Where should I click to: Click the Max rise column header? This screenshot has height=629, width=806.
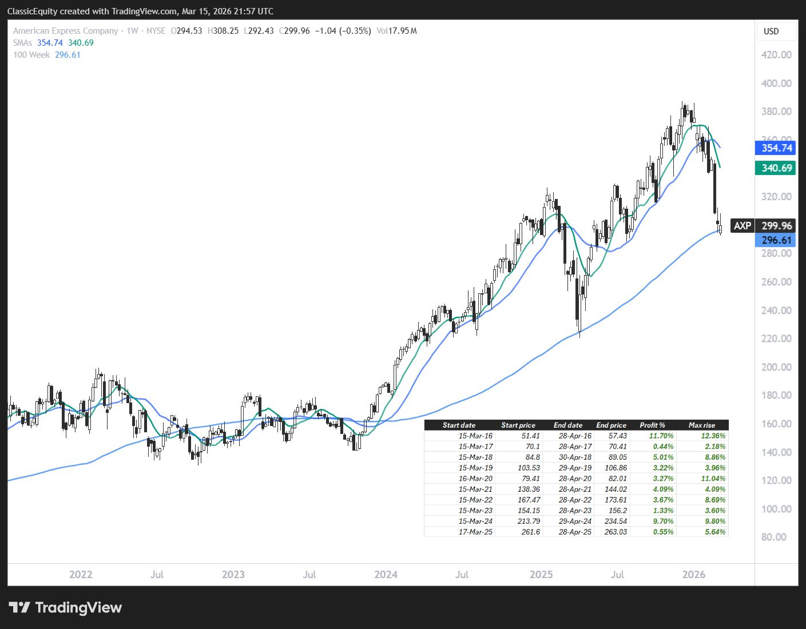click(702, 425)
